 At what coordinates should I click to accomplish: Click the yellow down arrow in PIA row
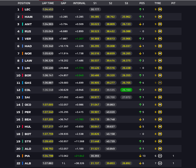pos(140,156)
